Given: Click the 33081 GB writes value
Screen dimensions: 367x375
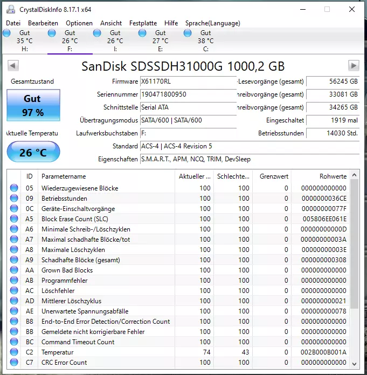Looking at the screenshot, I should (x=333, y=94).
